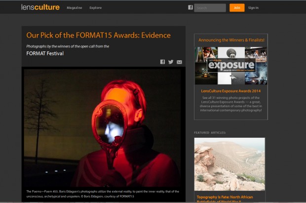
Task: Focus the Search input field
Action: coord(210,8)
